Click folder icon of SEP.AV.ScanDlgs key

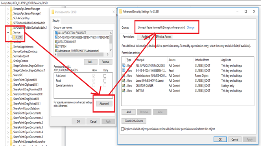[x=11, y=18]
